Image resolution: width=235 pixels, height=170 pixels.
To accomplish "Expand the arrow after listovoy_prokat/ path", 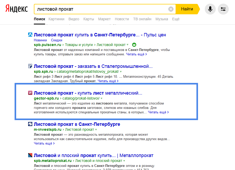I will coord(121,72).
